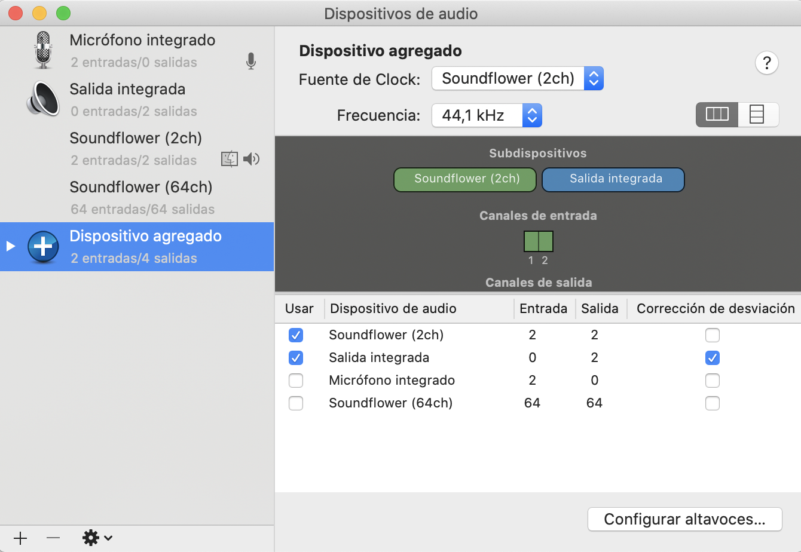
Task: Click Micrófono integrado table row name
Action: pyautogui.click(x=392, y=381)
